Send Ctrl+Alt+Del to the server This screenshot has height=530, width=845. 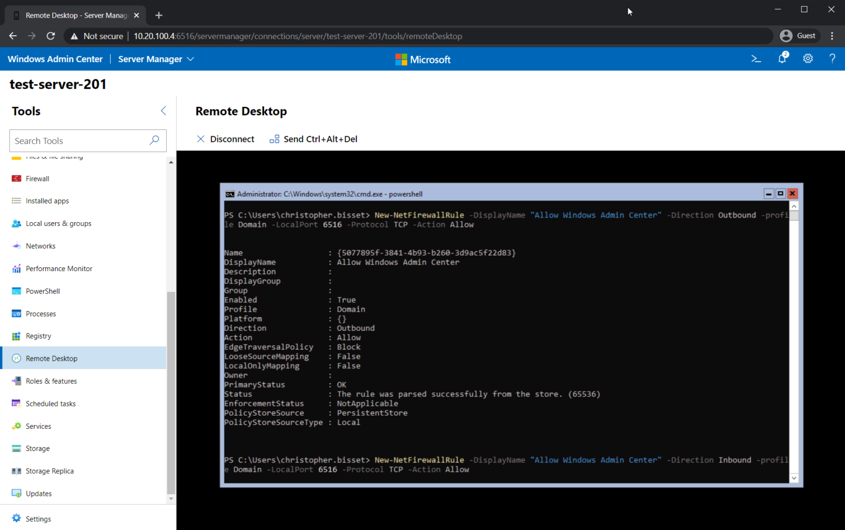(x=312, y=139)
